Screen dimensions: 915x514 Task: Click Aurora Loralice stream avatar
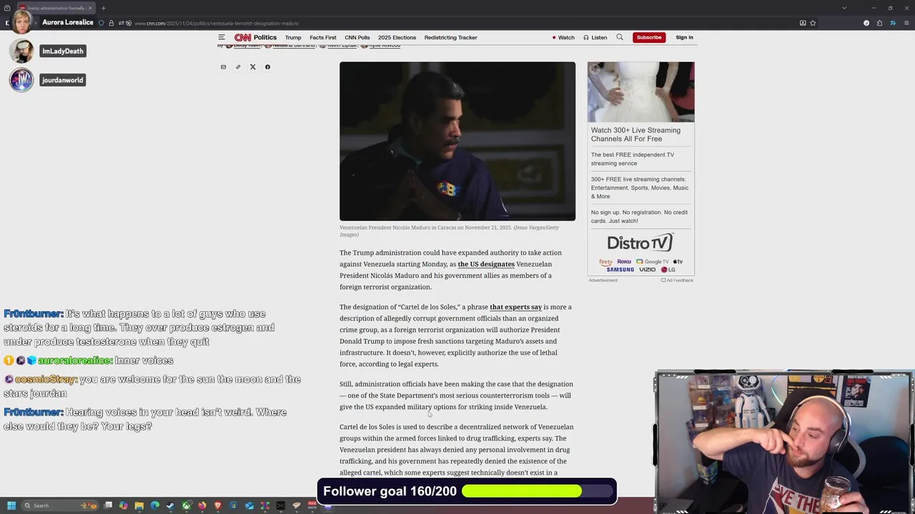click(21, 22)
